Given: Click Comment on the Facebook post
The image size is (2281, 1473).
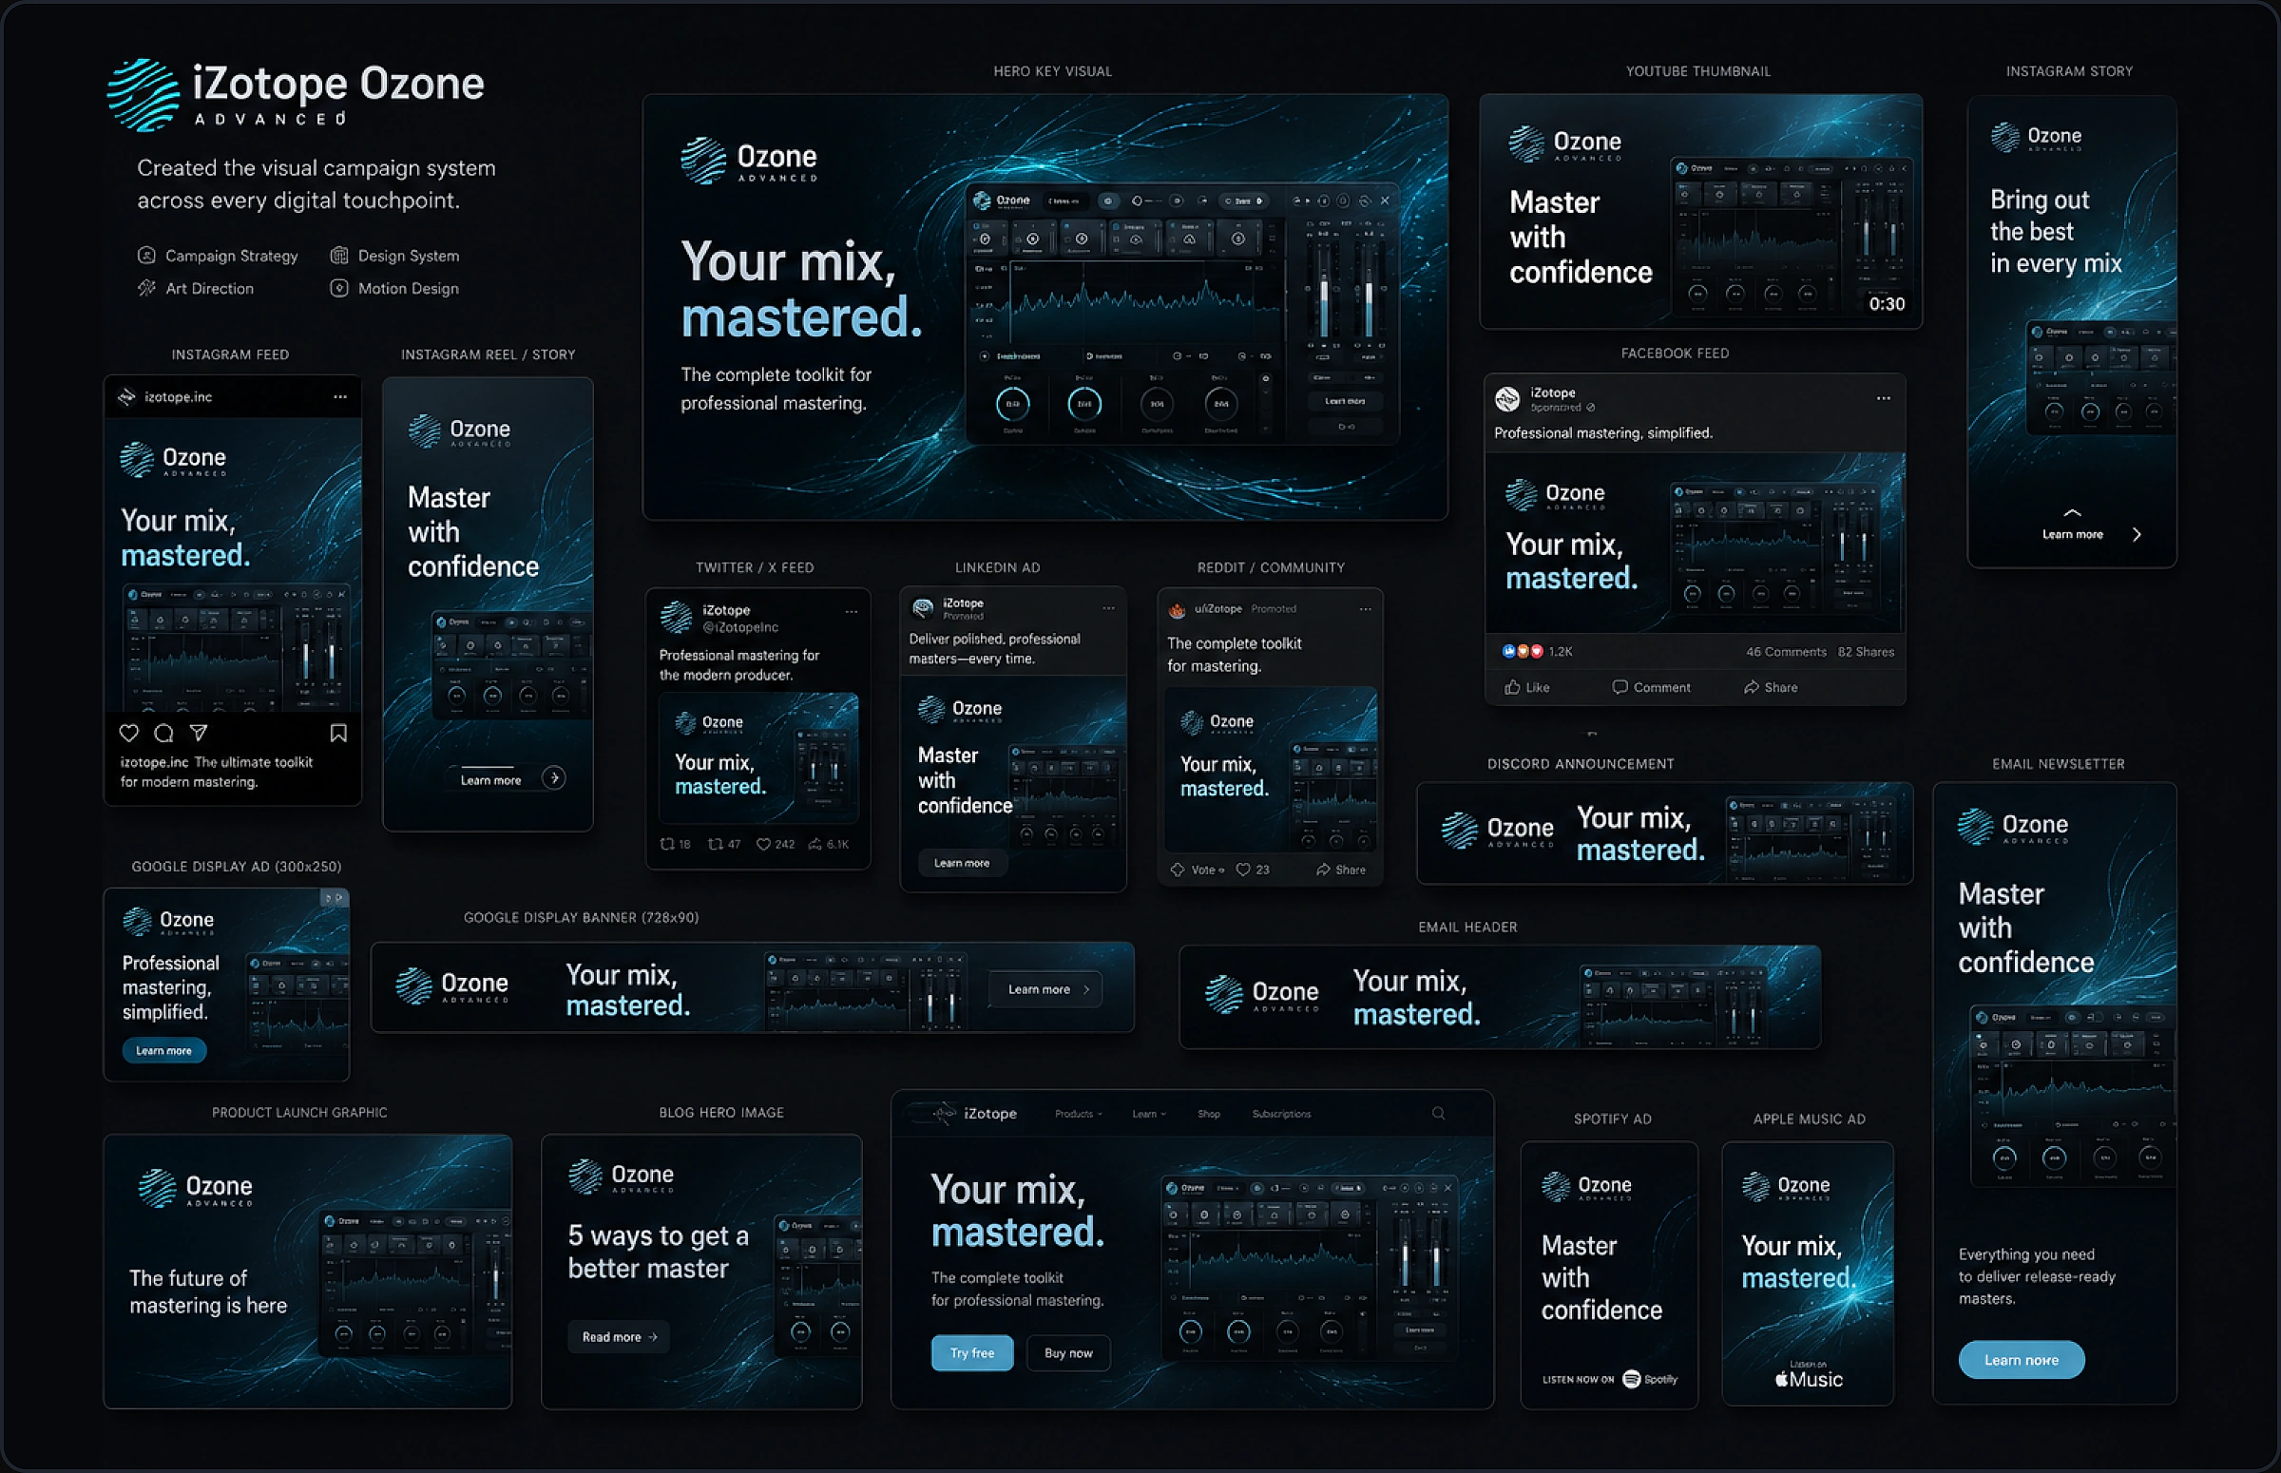Looking at the screenshot, I should [1651, 688].
